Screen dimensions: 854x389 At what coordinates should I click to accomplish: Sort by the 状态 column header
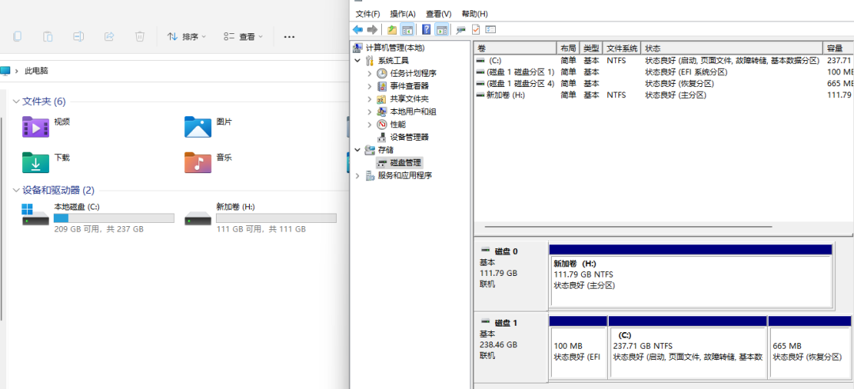pos(731,48)
